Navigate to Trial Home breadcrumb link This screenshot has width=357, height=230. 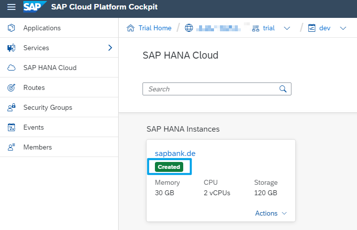tap(155, 28)
